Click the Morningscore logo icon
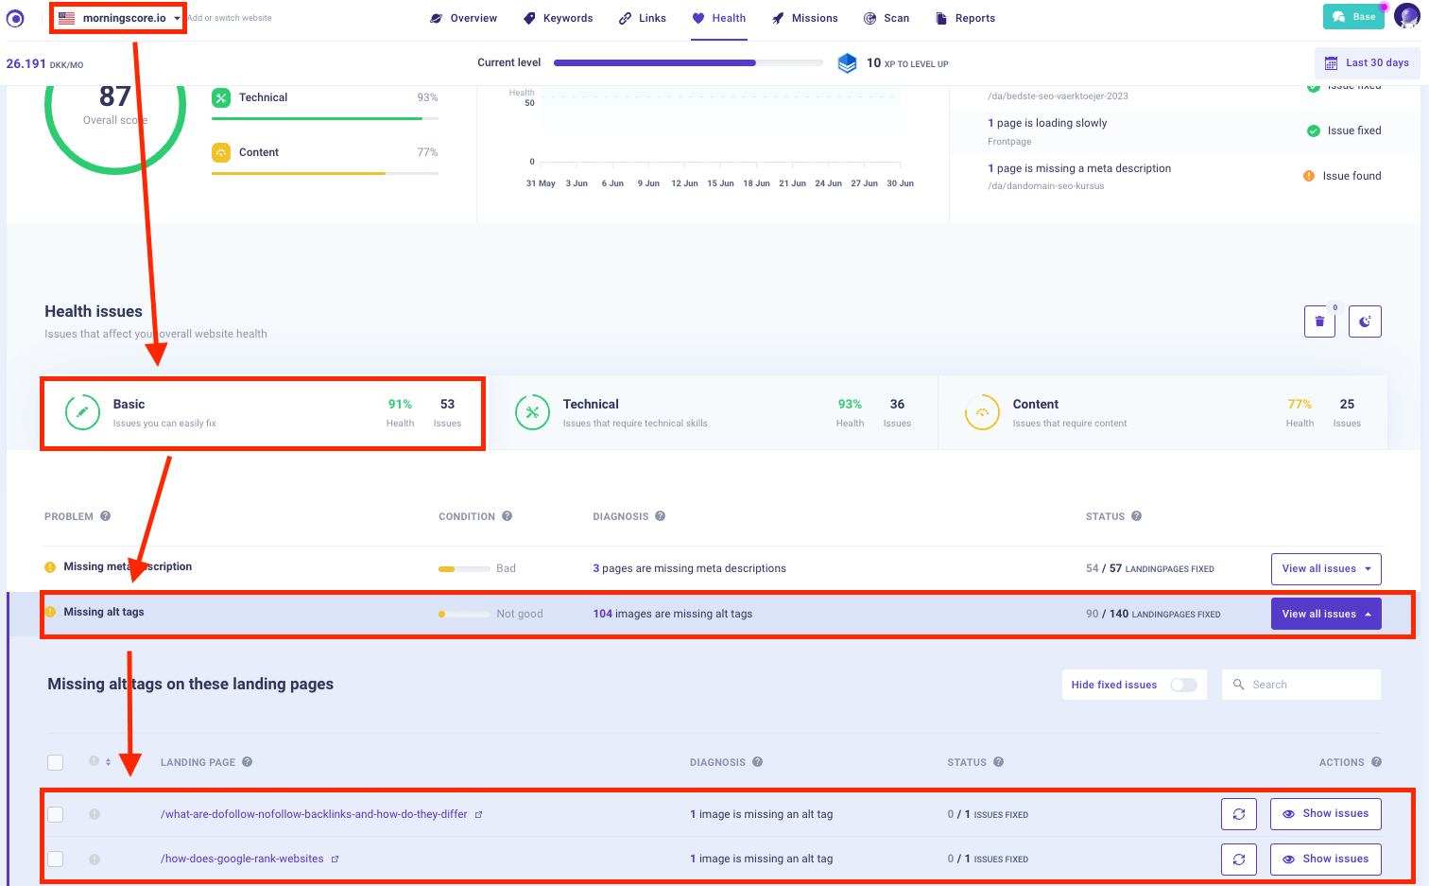Screen dimensions: 1429x886 [15, 18]
